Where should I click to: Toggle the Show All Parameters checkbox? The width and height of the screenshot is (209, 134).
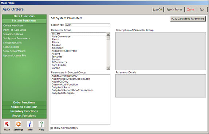point(52,128)
